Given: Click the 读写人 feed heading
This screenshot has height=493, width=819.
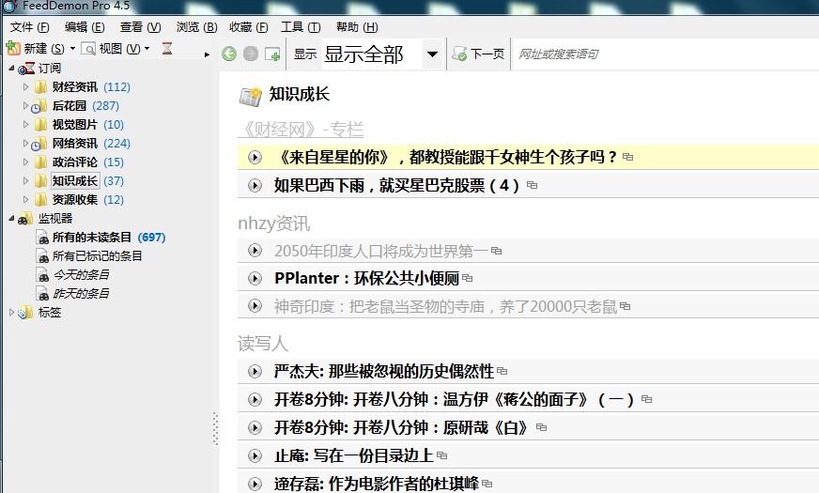Looking at the screenshot, I should coord(263,343).
